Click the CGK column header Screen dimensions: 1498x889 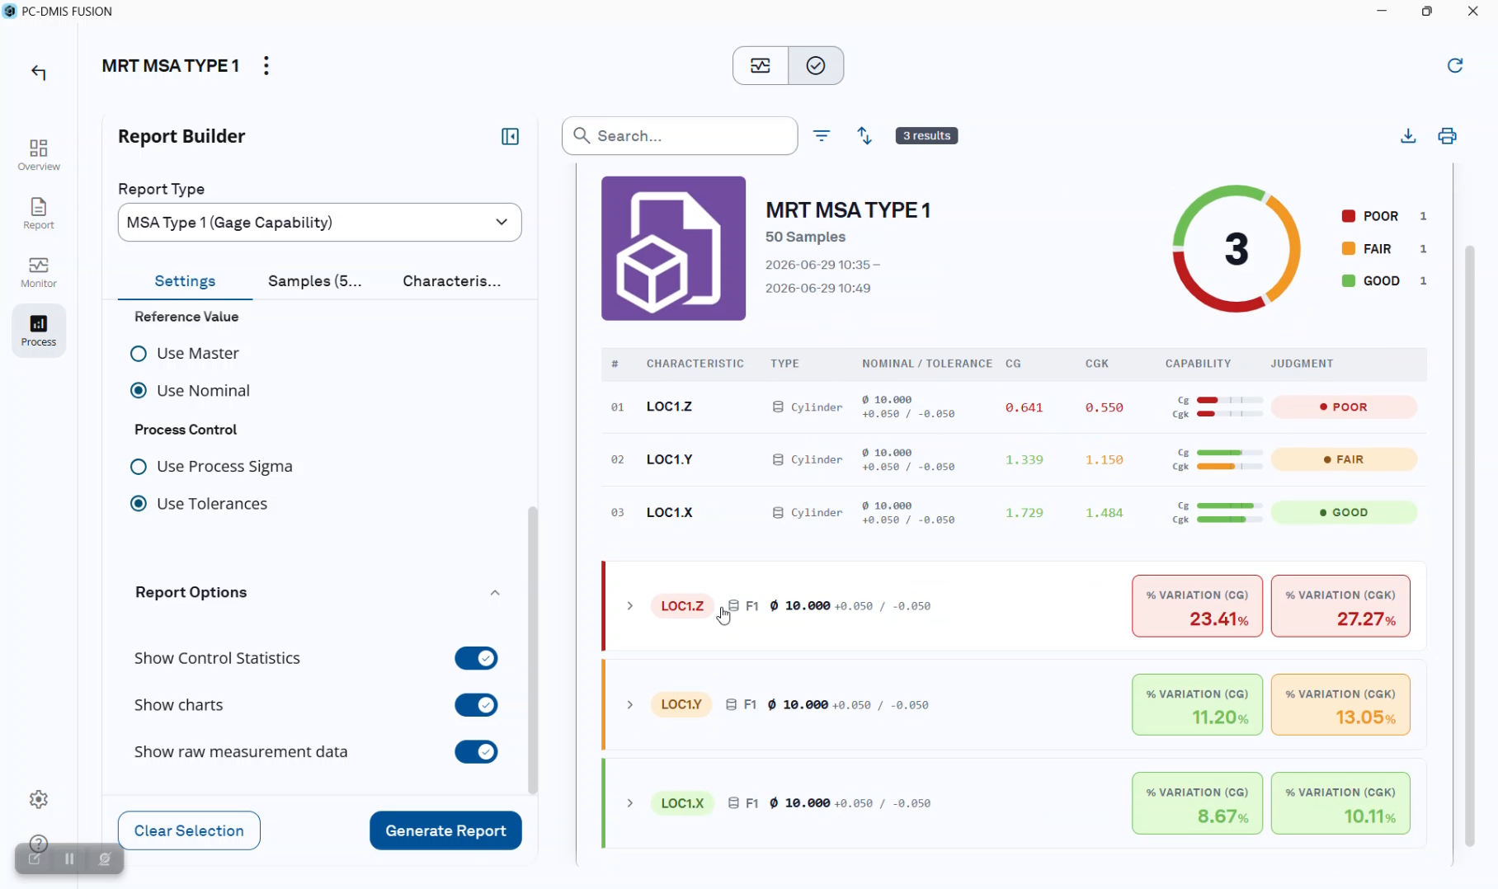1096,364
